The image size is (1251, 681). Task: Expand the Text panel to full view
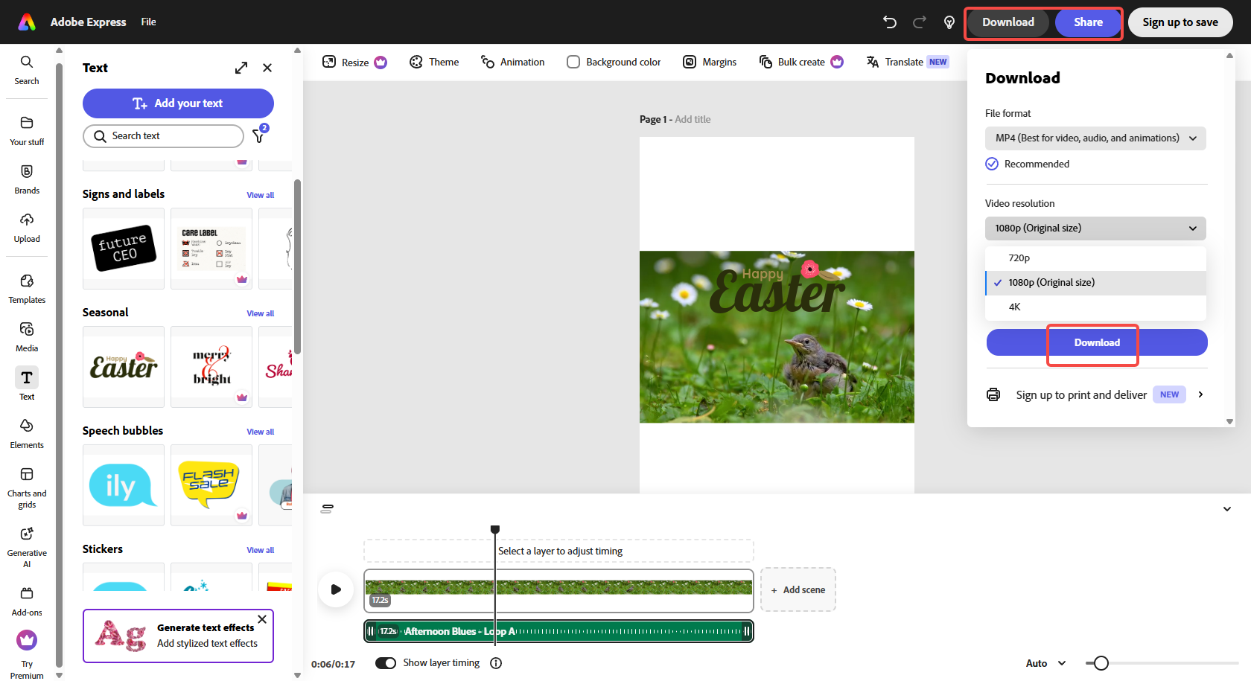click(241, 68)
